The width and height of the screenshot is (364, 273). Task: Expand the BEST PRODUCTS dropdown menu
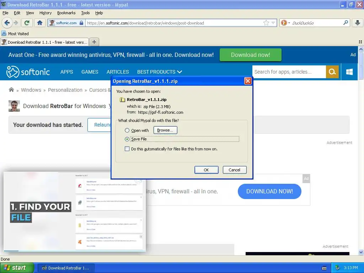pyautogui.click(x=160, y=72)
